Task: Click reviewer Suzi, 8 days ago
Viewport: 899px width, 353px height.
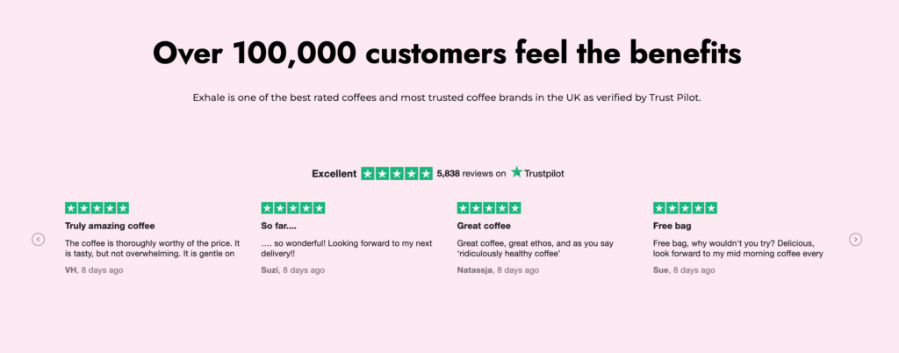Action: (292, 270)
